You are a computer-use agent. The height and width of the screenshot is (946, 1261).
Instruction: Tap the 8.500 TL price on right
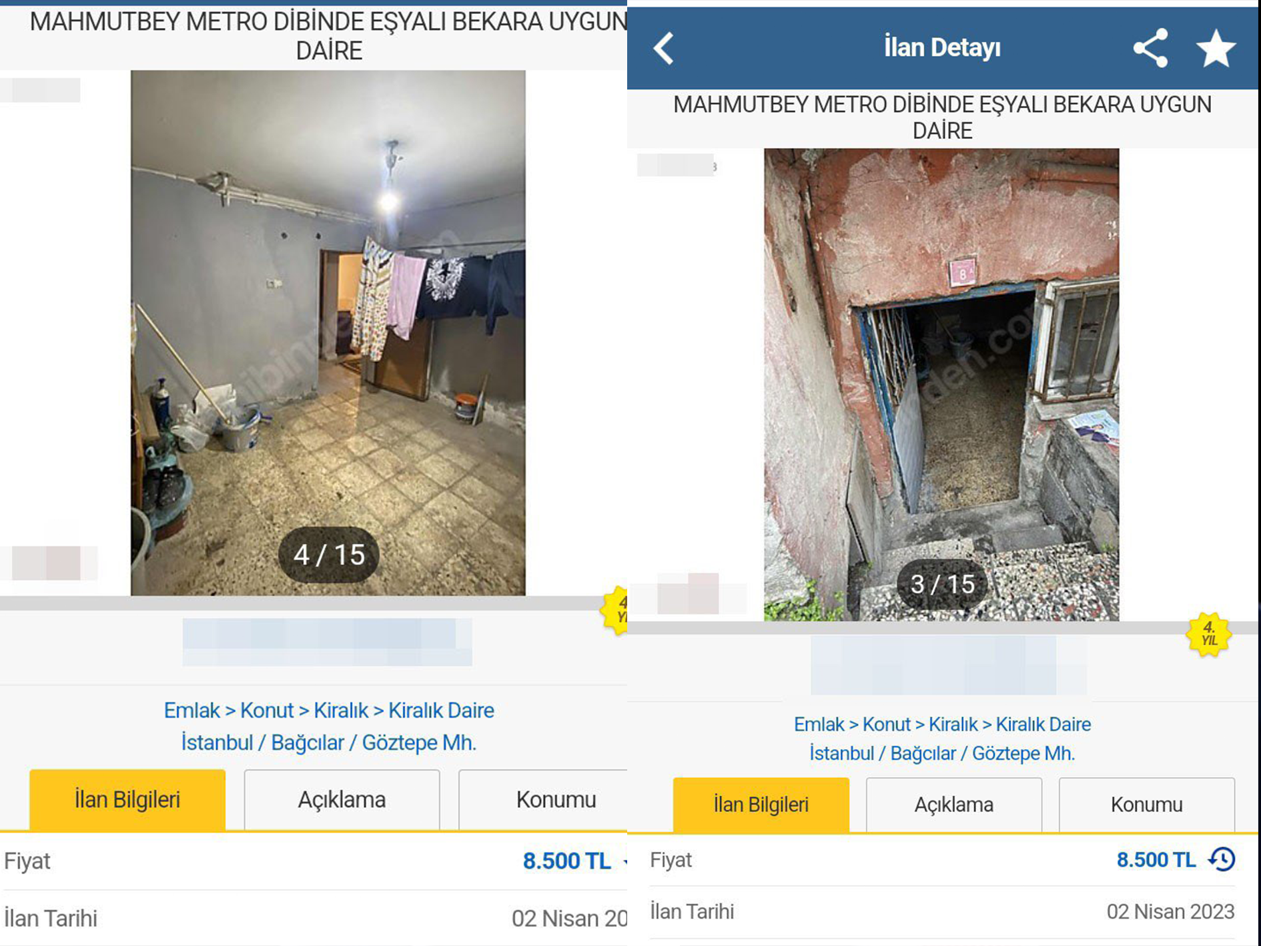(1156, 859)
